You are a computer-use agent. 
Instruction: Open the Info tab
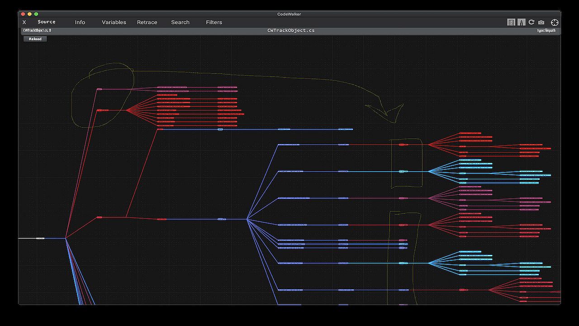(x=80, y=22)
